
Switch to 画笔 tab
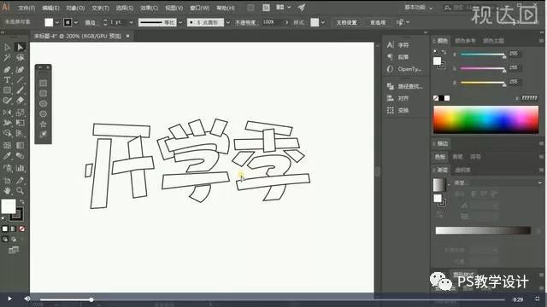pos(457,157)
